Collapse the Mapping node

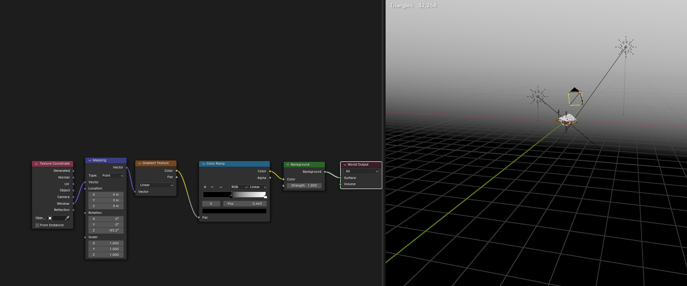[89, 160]
